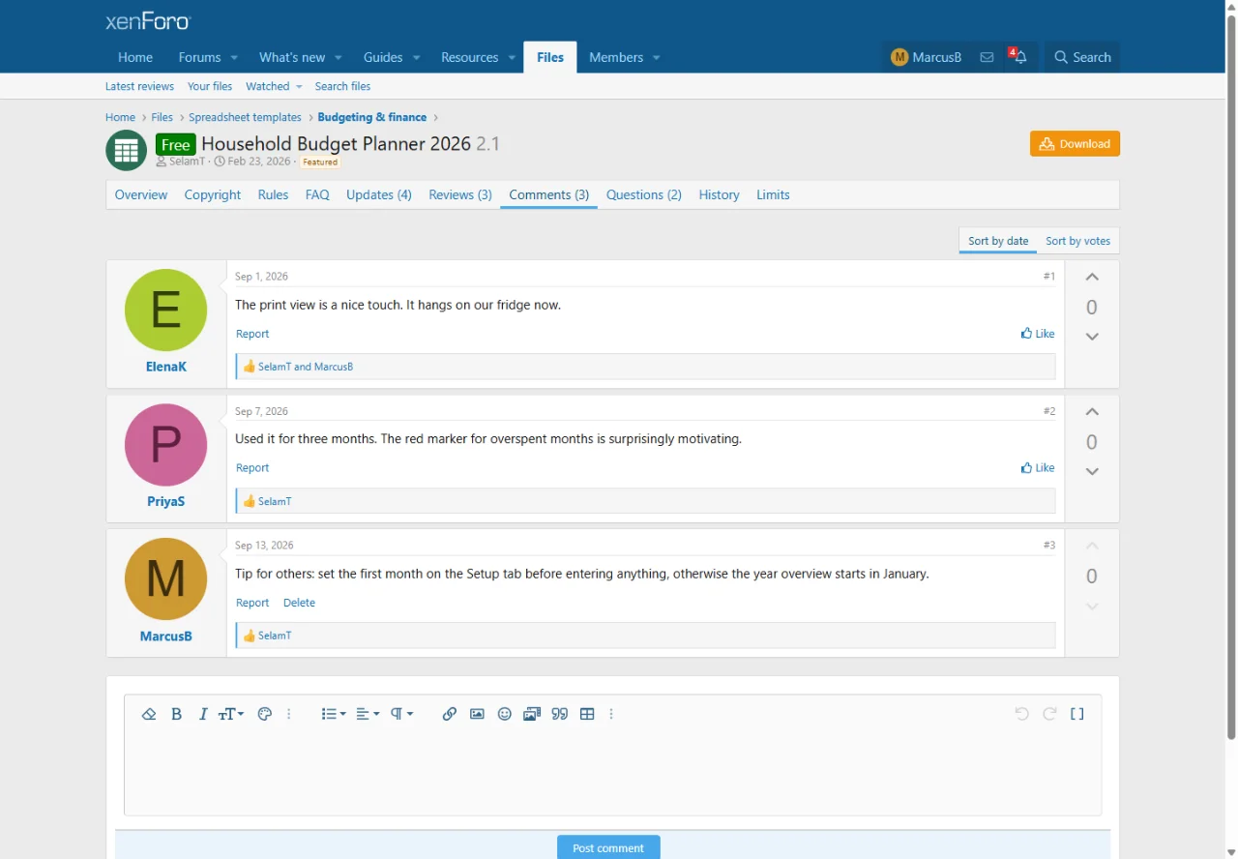Toggle BB code mode brackets icon
Image resolution: width=1238 pixels, height=859 pixels.
click(1076, 714)
